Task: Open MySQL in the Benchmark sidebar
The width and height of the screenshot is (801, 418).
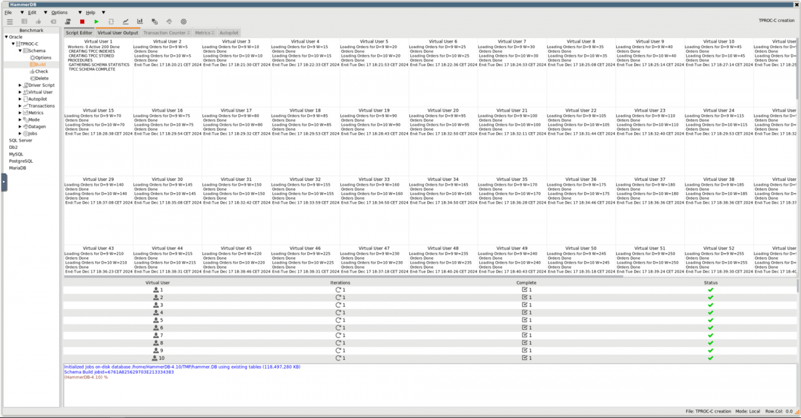Action: coord(15,154)
